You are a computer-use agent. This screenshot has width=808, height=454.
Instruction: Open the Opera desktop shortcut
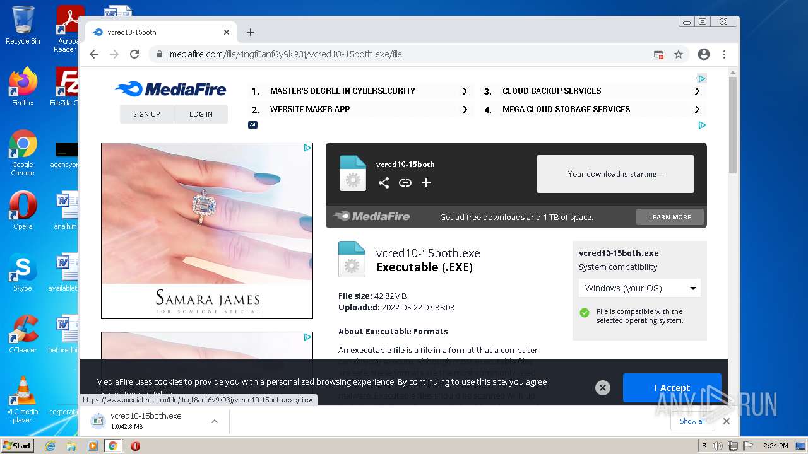click(23, 211)
